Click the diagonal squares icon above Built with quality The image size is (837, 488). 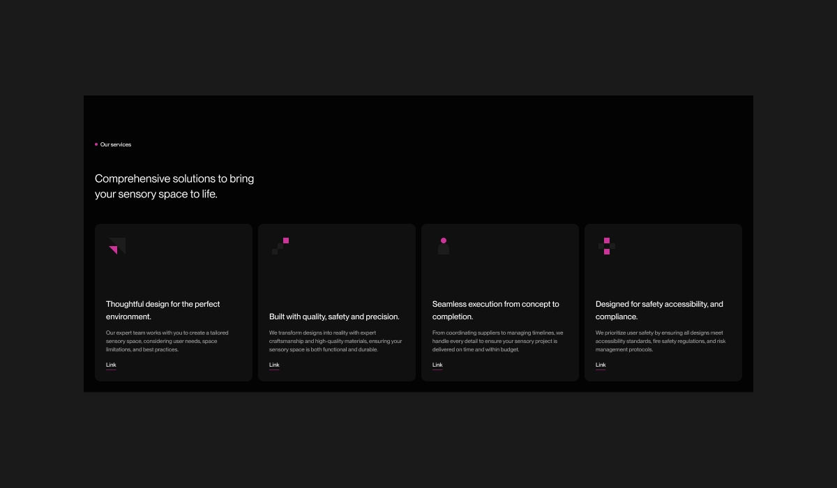pyautogui.click(x=280, y=246)
